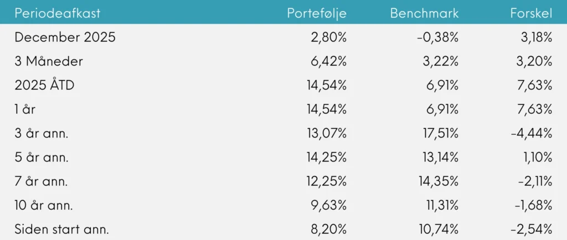Click the Forskel column header
The image size is (567, 240).
[531, 13]
